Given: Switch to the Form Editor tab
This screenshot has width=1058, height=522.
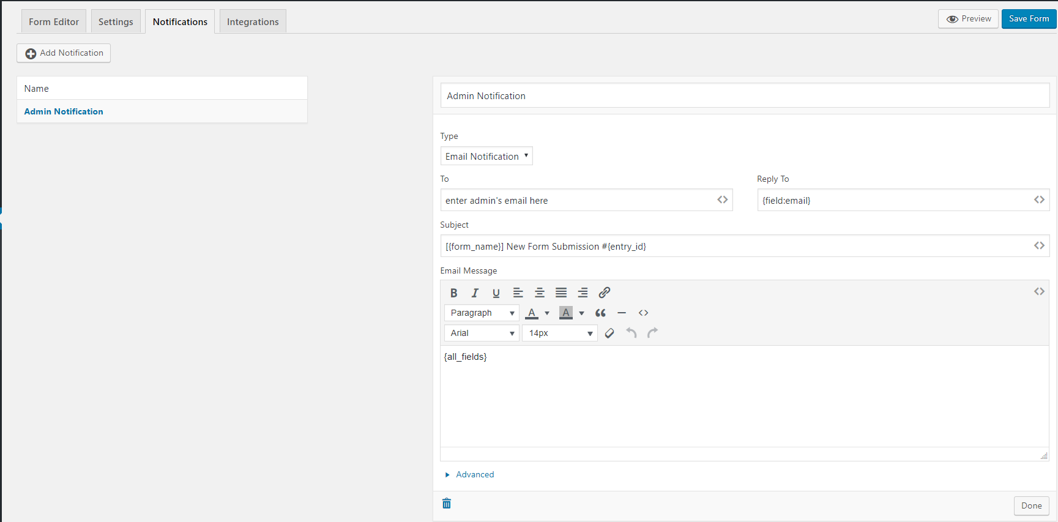Looking at the screenshot, I should tap(54, 21).
